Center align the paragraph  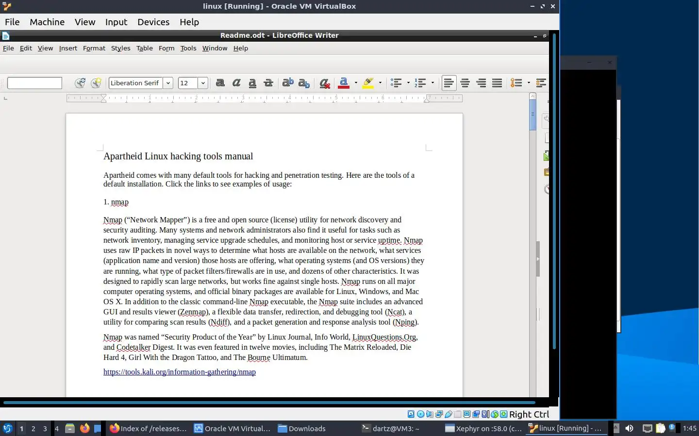pos(465,83)
